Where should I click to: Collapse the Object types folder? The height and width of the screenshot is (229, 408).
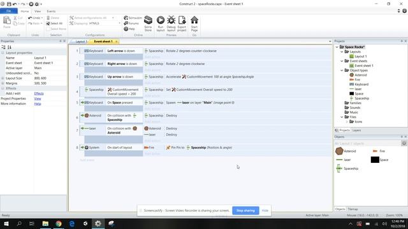click(x=342, y=71)
